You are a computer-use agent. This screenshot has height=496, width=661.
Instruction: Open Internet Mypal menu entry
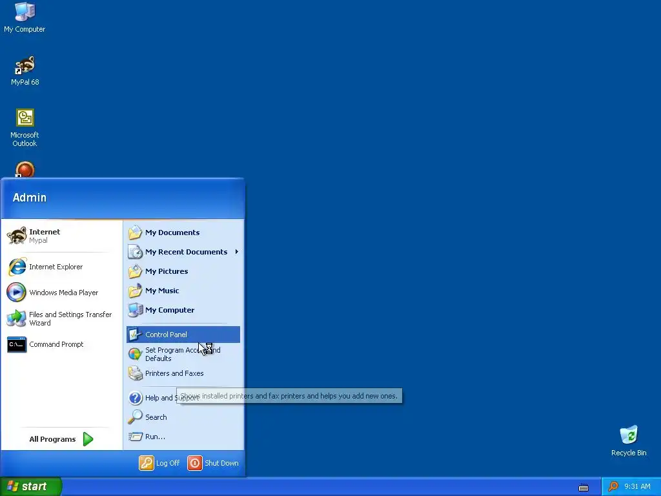[x=61, y=236]
